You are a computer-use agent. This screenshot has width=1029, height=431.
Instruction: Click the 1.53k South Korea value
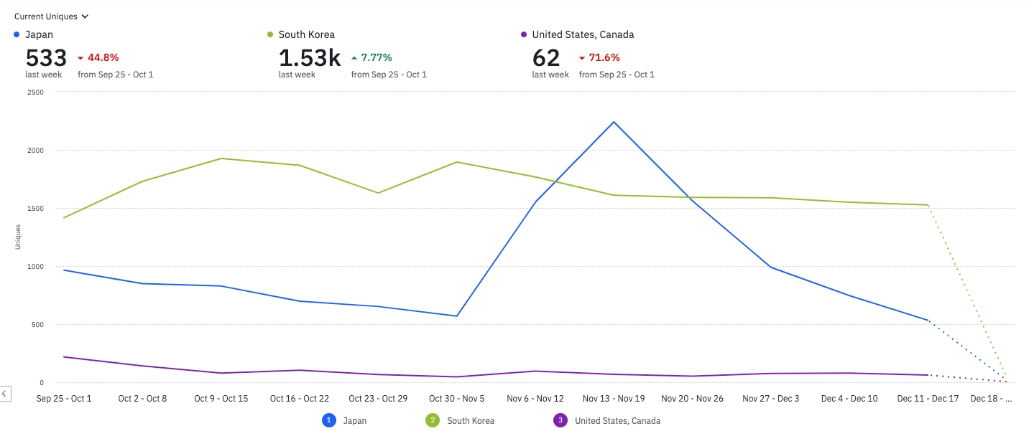pos(309,58)
